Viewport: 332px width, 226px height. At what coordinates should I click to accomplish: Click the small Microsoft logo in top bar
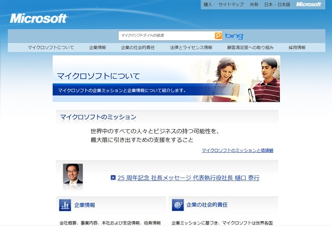(309, 4)
